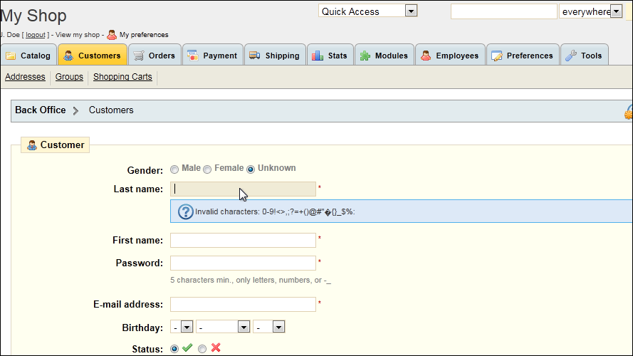Select the Female gender radio button
The image size is (633, 356).
207,169
